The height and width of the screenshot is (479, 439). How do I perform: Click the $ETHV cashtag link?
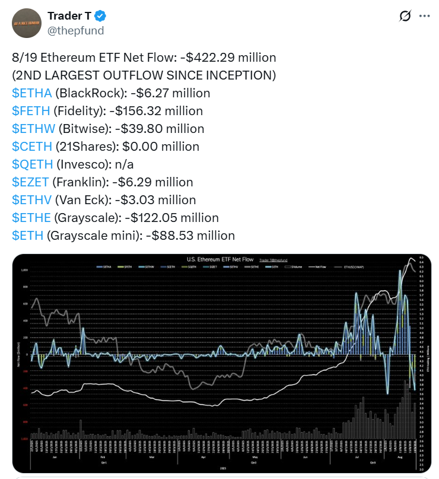(30, 200)
